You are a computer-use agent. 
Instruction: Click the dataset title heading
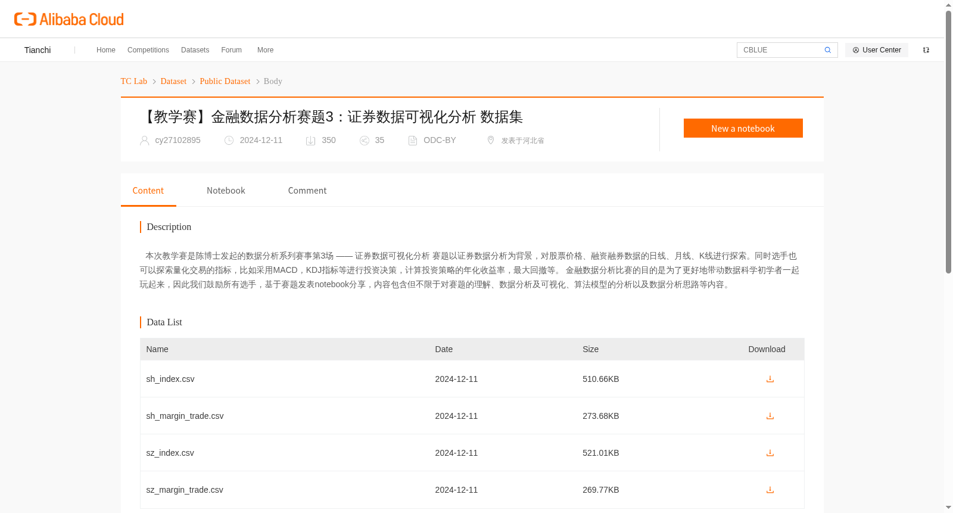332,117
